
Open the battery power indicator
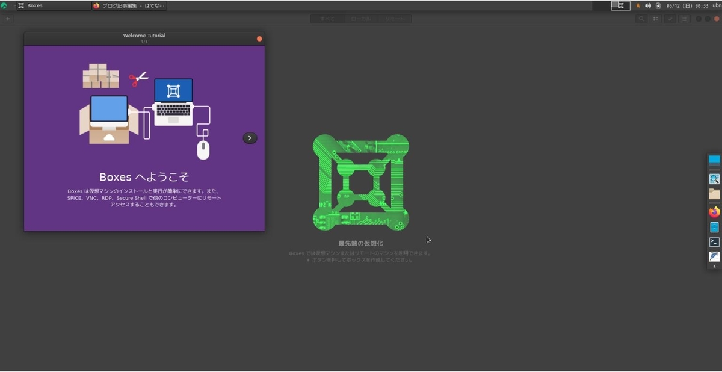pyautogui.click(x=658, y=5)
